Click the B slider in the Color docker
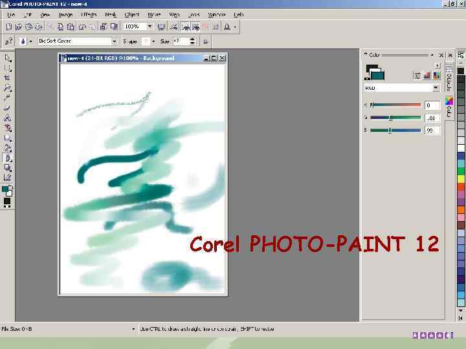Viewport: 466px width, 349px height. tap(396, 131)
